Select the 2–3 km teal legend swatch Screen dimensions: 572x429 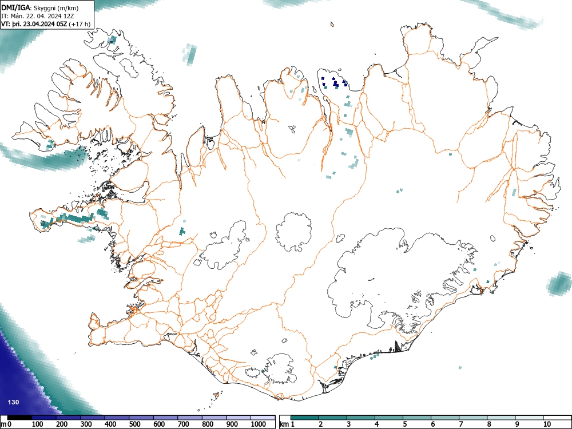(x=333, y=418)
